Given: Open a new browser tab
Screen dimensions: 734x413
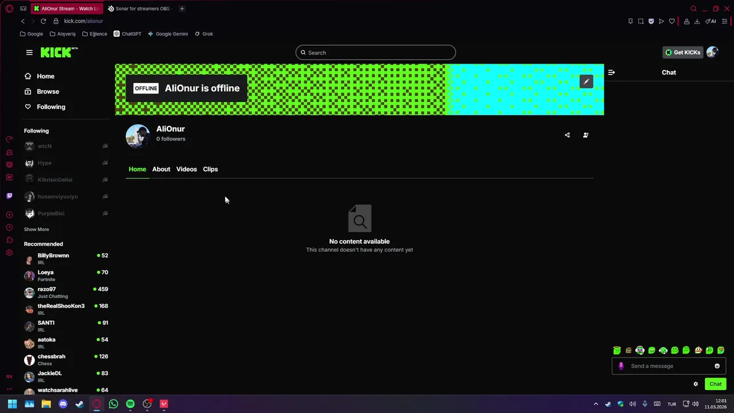Looking at the screenshot, I should coord(182,9).
